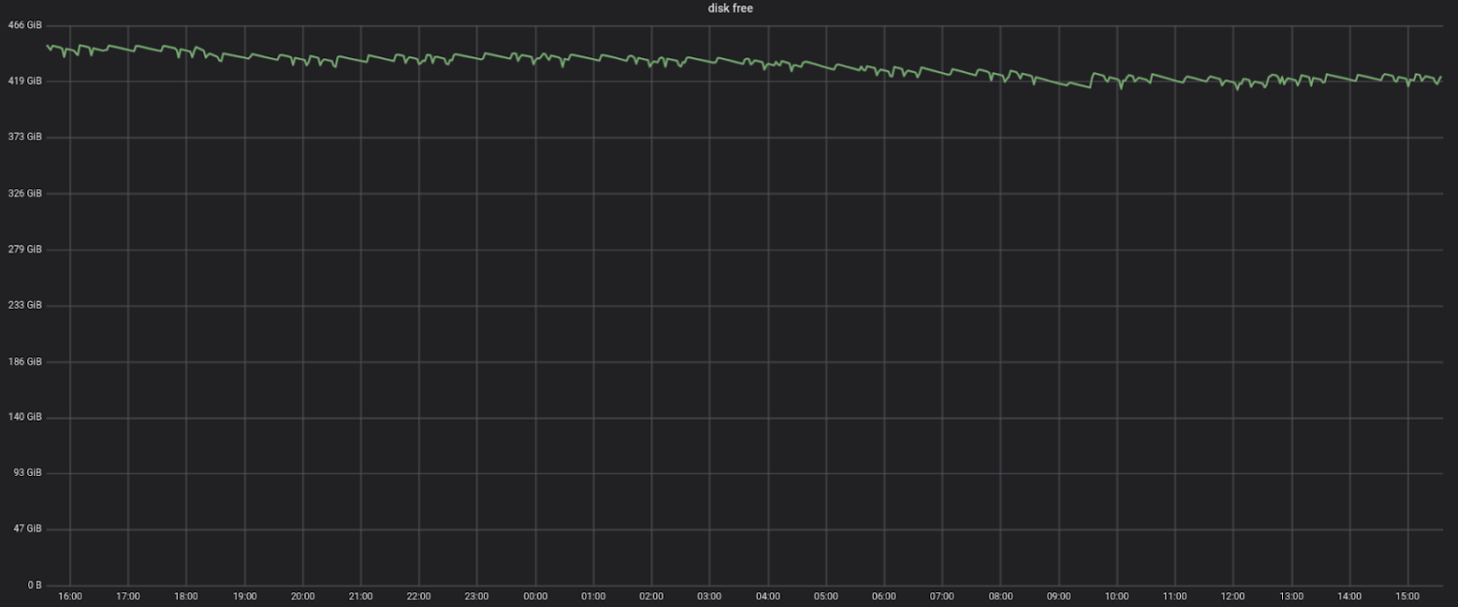Screen dimensions: 1458x607
Task: Select the 279 GiB y-axis label
Action: [26, 249]
